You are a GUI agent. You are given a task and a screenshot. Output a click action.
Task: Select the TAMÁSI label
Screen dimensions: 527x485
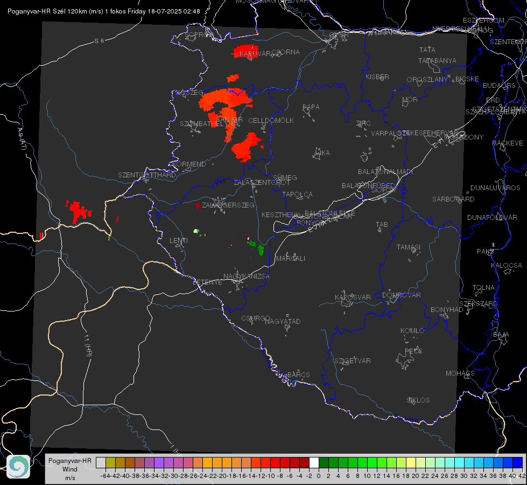tap(409, 247)
